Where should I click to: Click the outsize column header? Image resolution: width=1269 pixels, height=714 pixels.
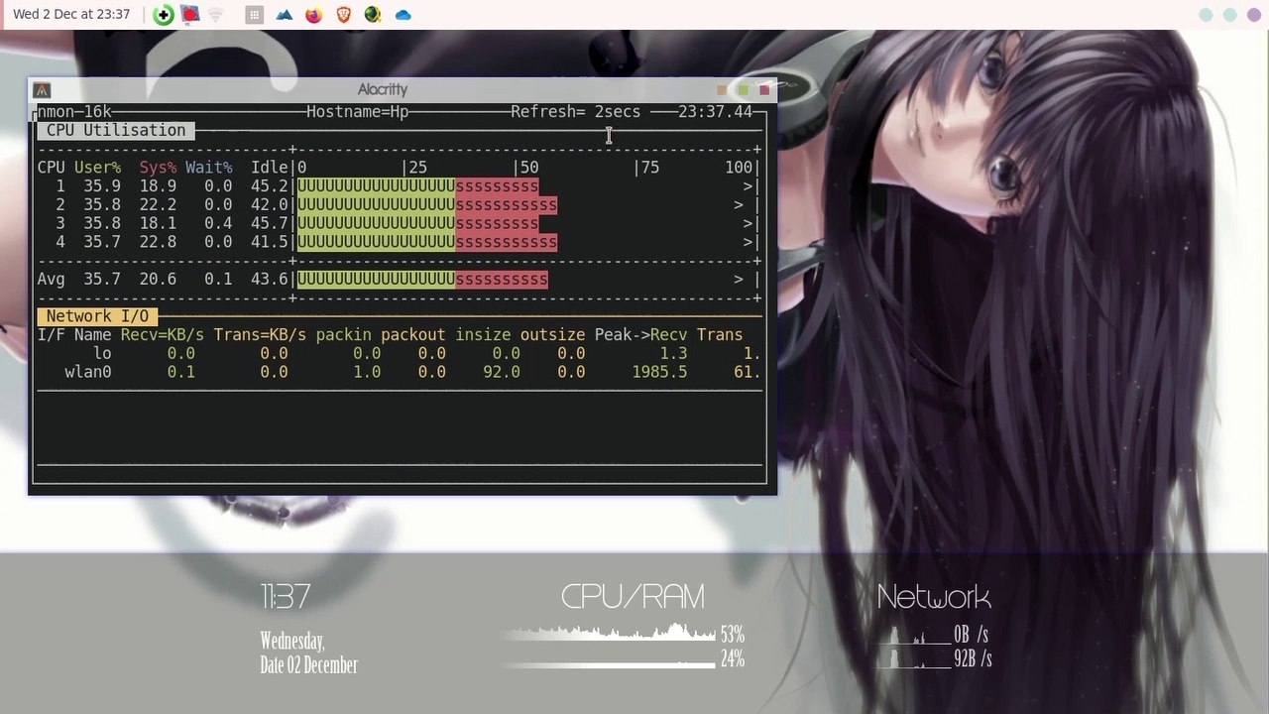552,335
